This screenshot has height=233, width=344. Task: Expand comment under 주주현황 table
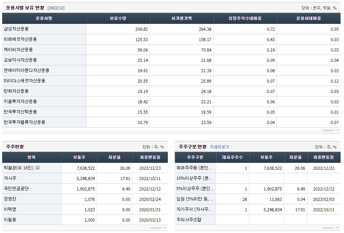tap(158, 228)
